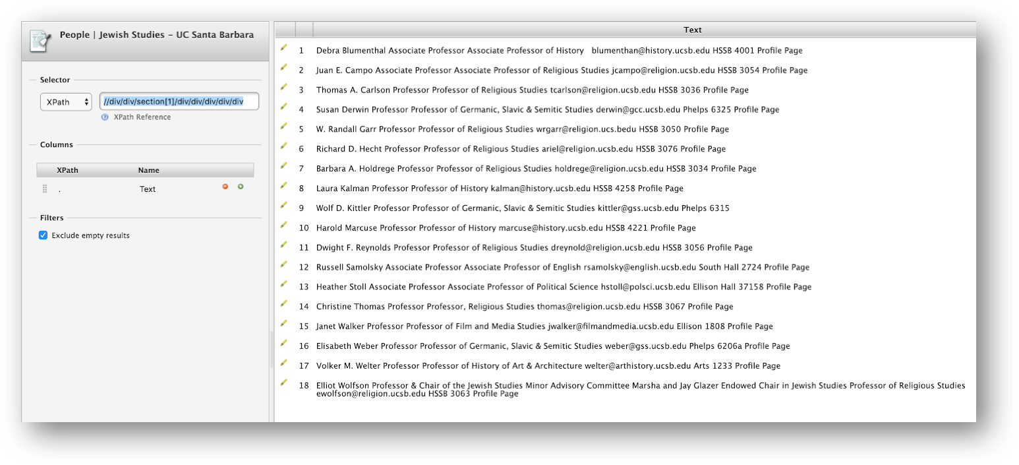The image size is (1019, 465).
Task: Select the Barbara A. Holdrege result text
Action: [x=536, y=169]
